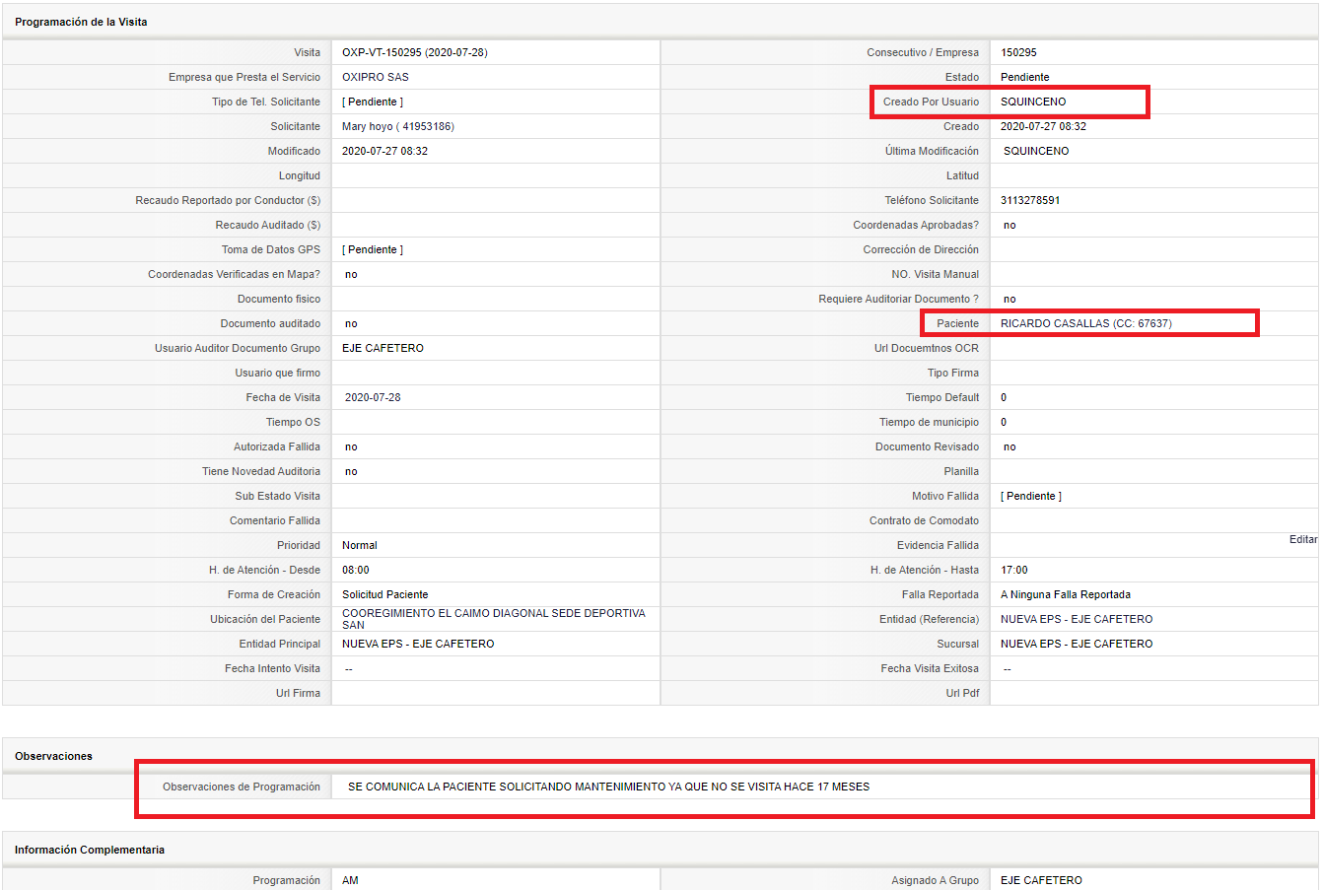The width and height of the screenshot is (1323, 890).
Task: Click the Estado value Pendiente
Action: tap(1025, 77)
